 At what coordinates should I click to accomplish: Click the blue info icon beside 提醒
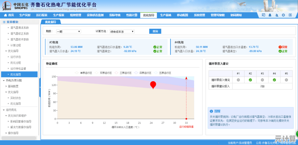211,111
